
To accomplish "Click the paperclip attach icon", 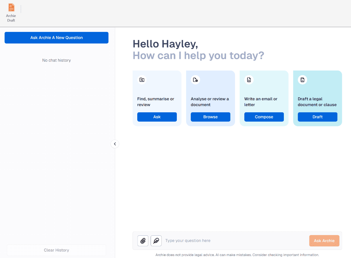I will coord(143,241).
